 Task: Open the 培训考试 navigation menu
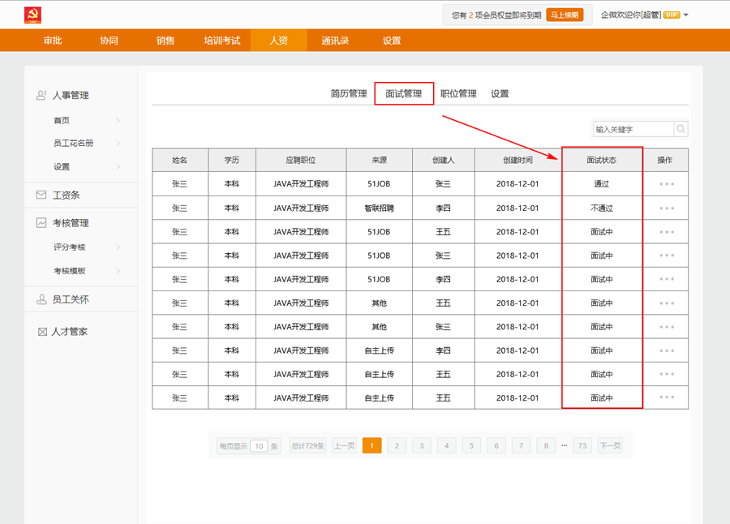click(x=222, y=41)
